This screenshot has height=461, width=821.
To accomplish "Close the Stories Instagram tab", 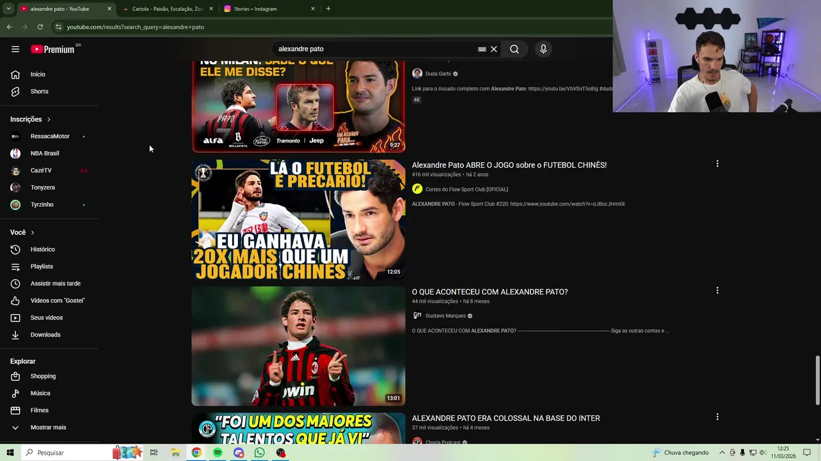I will (x=313, y=9).
